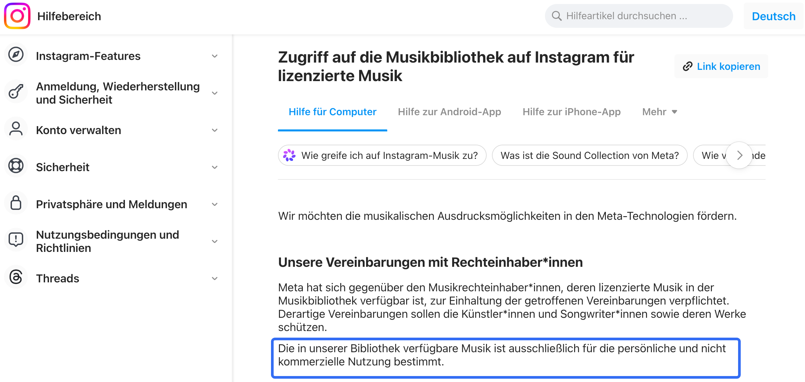Select the Hilfe für Computer tab
805x382 pixels.
click(333, 112)
